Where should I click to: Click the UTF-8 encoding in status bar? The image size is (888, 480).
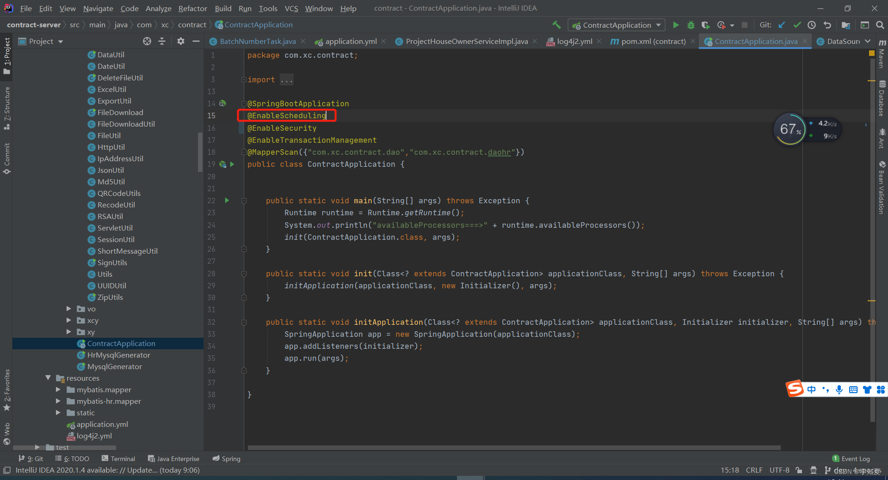(x=779, y=470)
